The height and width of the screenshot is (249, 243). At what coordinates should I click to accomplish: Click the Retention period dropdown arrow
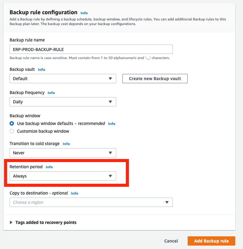click(x=110, y=176)
